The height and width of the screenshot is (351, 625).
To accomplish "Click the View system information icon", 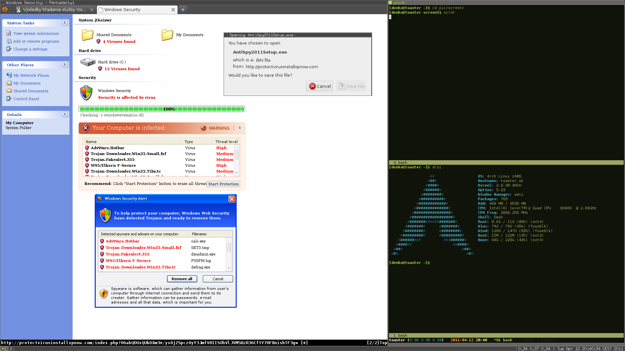I will pyautogui.click(x=9, y=33).
